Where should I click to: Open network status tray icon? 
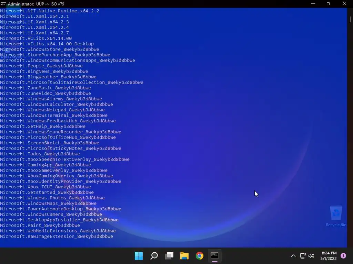pyautogui.click(x=303, y=256)
